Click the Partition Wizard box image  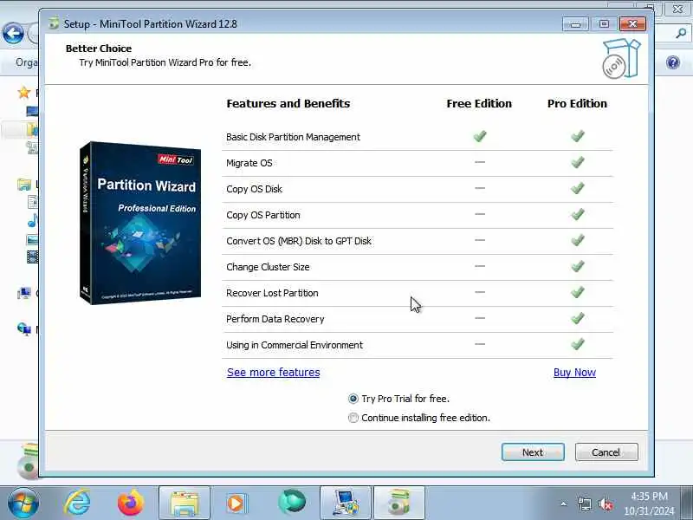tap(140, 223)
